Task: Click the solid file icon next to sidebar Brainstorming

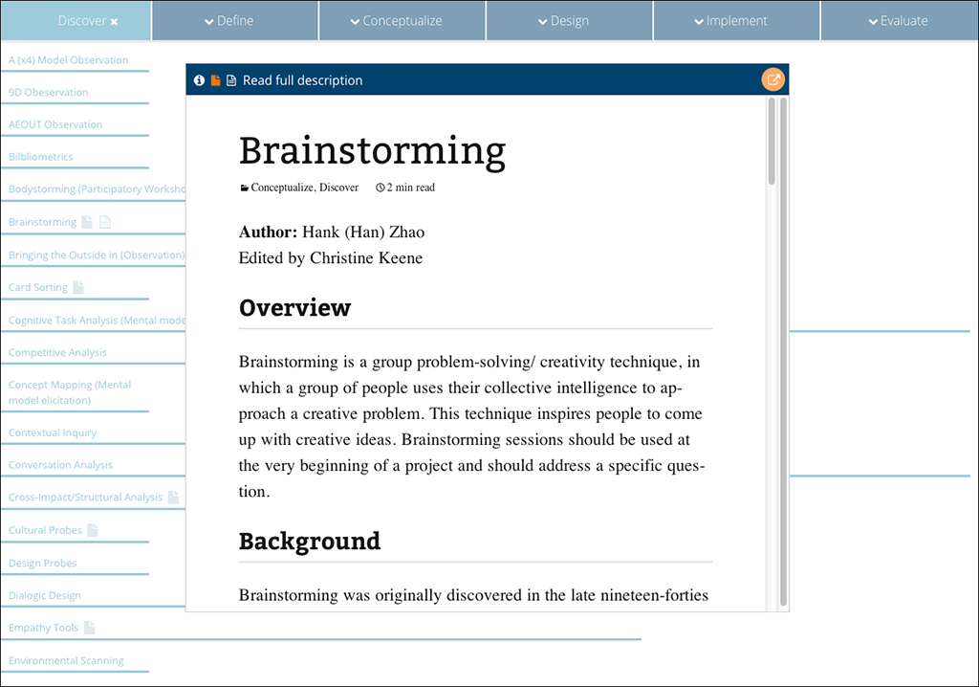Action: pyautogui.click(x=87, y=222)
